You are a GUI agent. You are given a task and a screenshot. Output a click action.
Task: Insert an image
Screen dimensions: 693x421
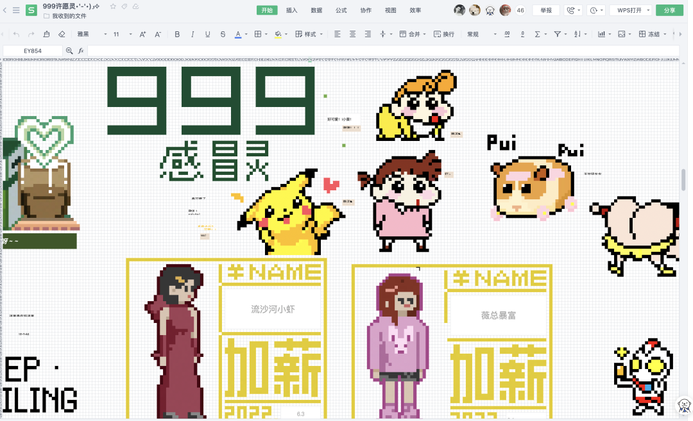click(x=621, y=34)
